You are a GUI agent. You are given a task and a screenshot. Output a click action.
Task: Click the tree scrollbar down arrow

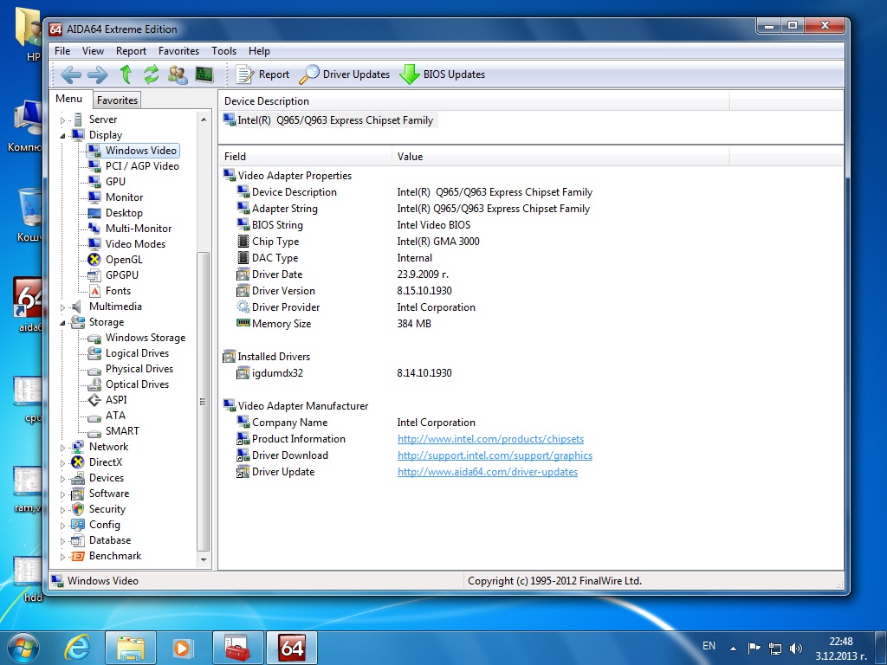(x=204, y=560)
